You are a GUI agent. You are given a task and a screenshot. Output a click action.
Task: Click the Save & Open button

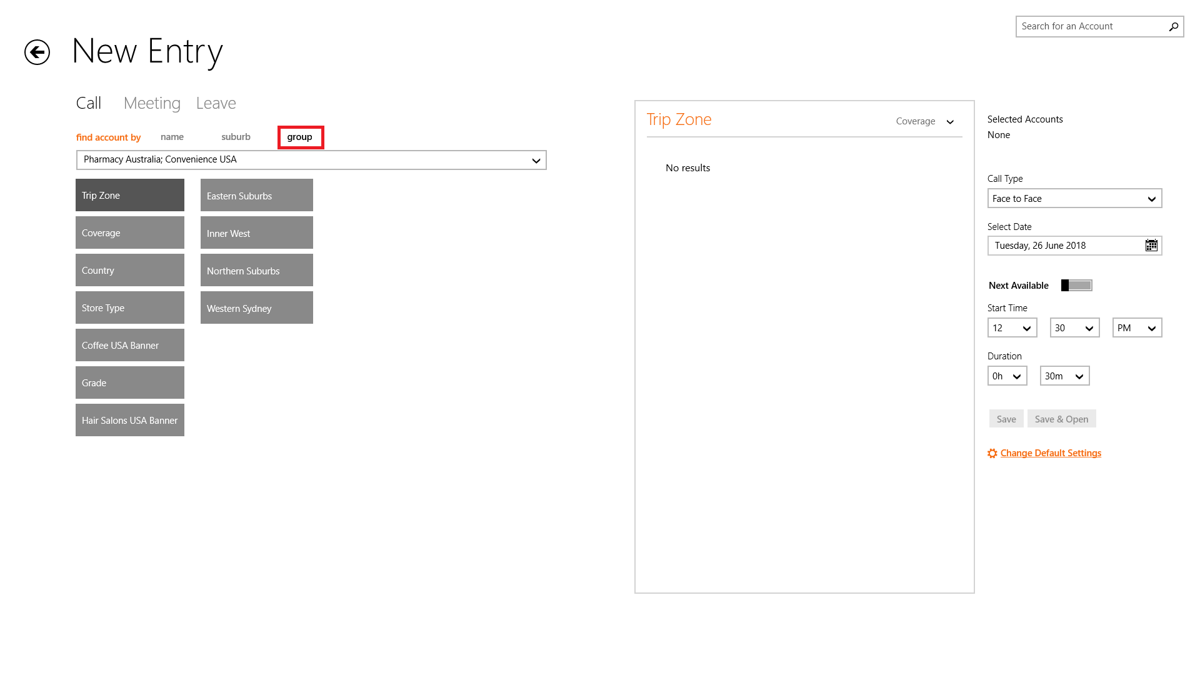(x=1061, y=419)
